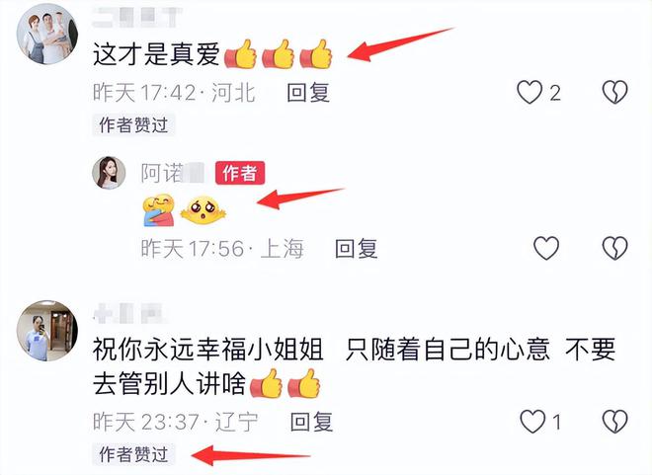The width and height of the screenshot is (652, 475).
Task: Tap the red 作者 badge
Action: coord(240,173)
